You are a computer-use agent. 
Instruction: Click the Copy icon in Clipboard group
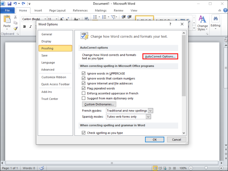tap(15, 23)
